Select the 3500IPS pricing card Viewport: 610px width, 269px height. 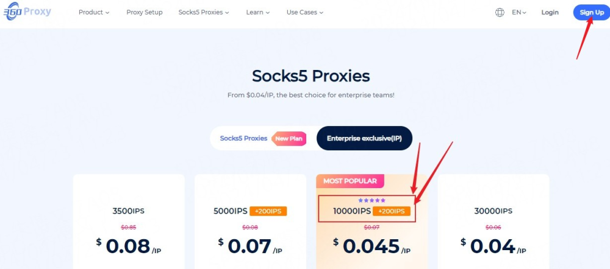129,225
